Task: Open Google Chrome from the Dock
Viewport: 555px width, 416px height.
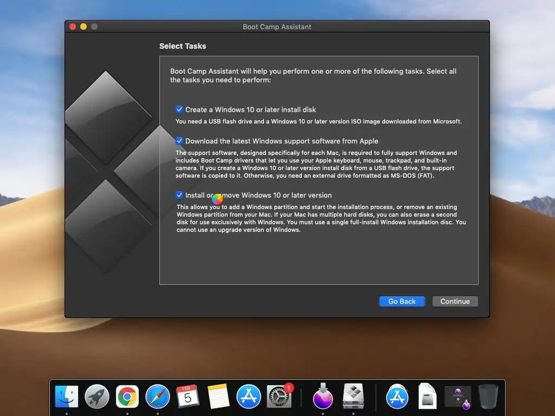Action: pos(127,396)
